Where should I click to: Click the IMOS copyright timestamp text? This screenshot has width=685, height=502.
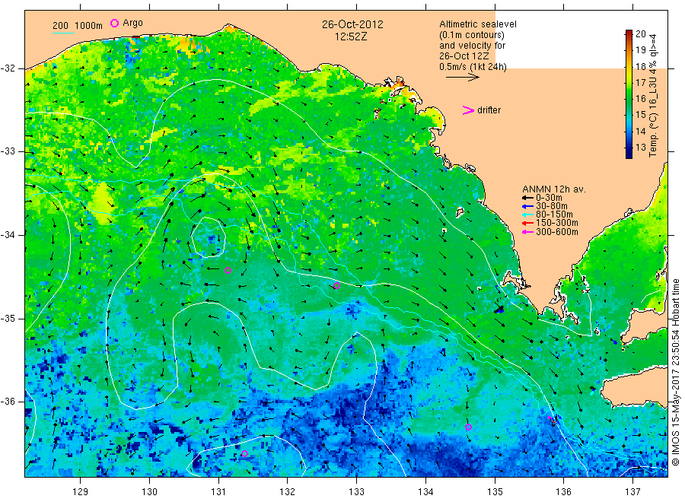click(x=676, y=373)
